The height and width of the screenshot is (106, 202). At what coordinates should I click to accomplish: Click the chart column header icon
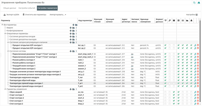point(187,20)
